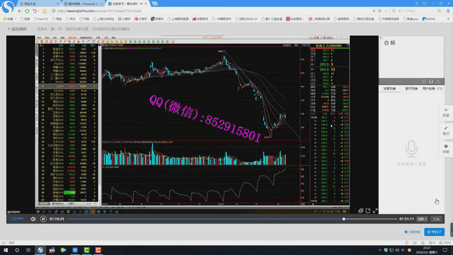Open the 笔记 notes sidebar panel

pyautogui.click(x=446, y=130)
